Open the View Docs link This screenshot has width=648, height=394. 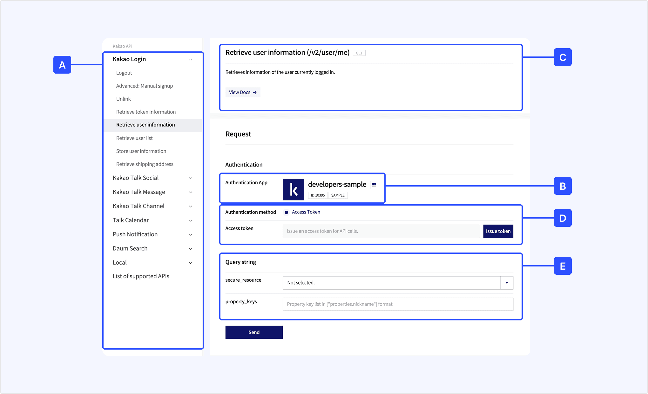point(243,92)
